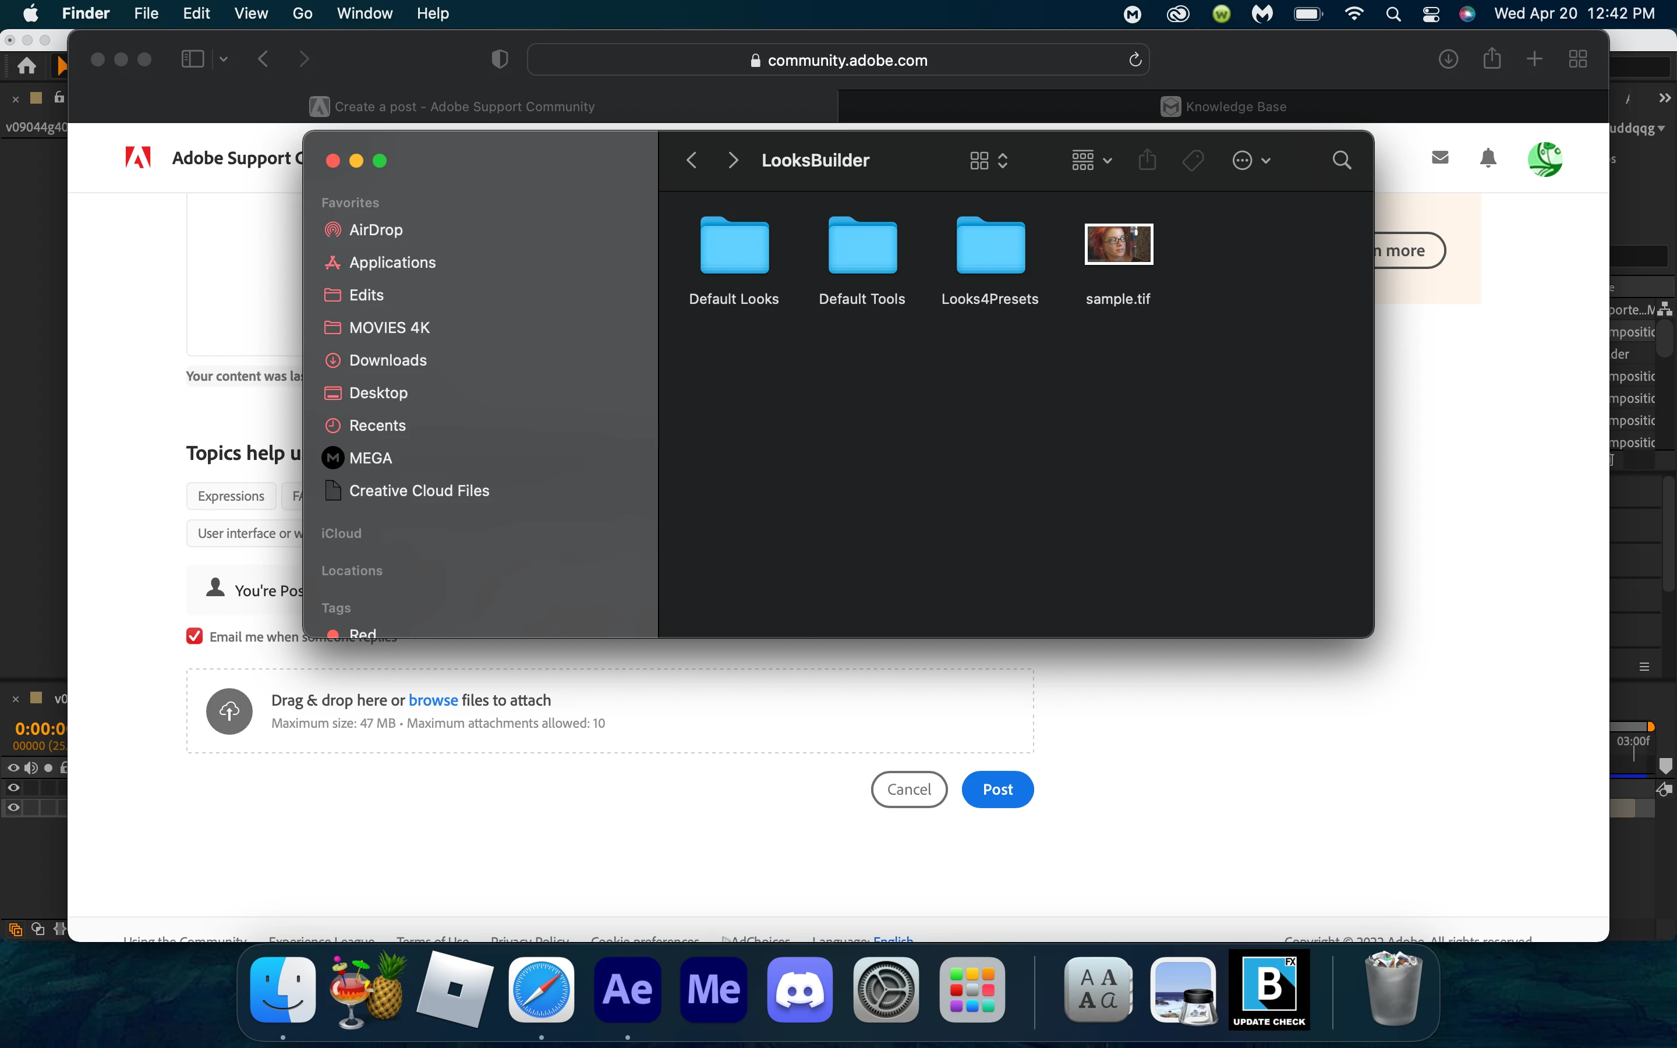Open the Finder action ellipsis menu
The width and height of the screenshot is (1677, 1048).
[1251, 160]
